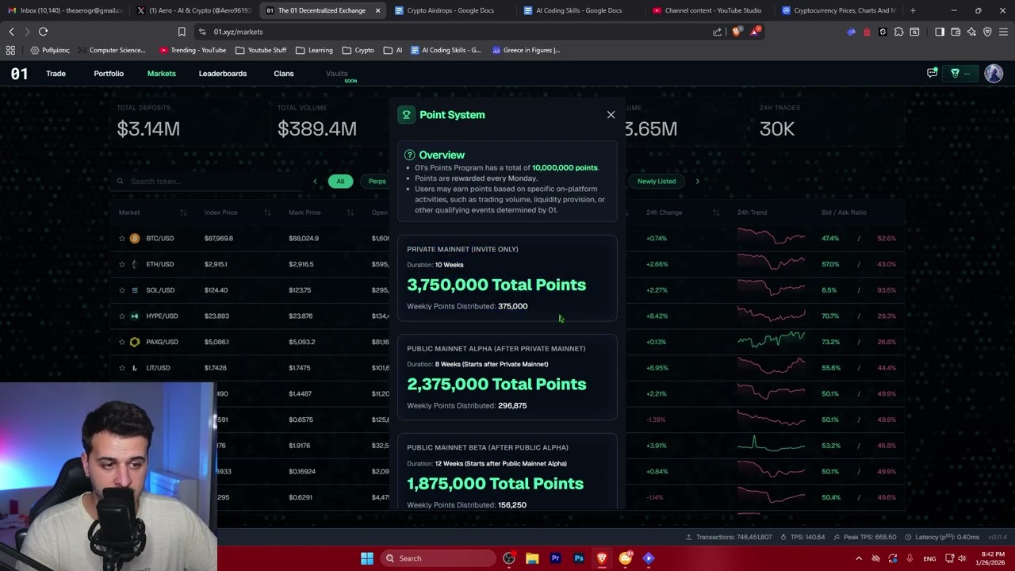Bookmark this page in the address bar

(182, 32)
